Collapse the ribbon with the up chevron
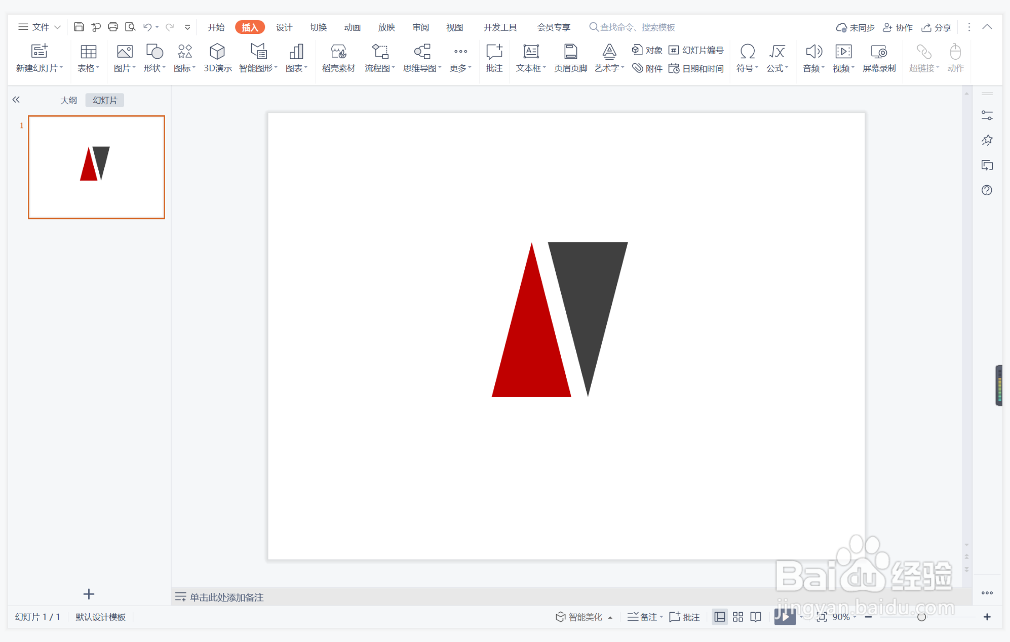The image size is (1010, 642). point(987,27)
